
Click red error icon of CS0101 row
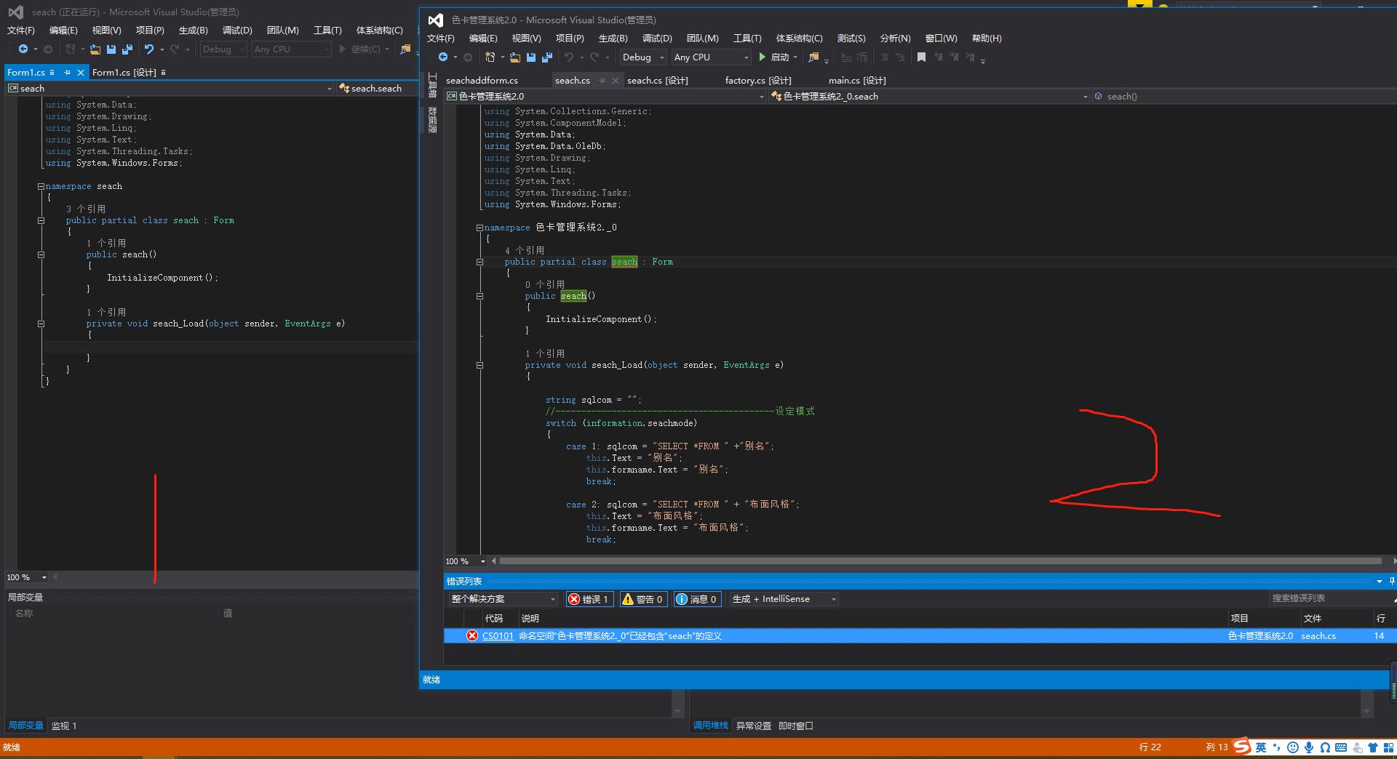pyautogui.click(x=472, y=635)
